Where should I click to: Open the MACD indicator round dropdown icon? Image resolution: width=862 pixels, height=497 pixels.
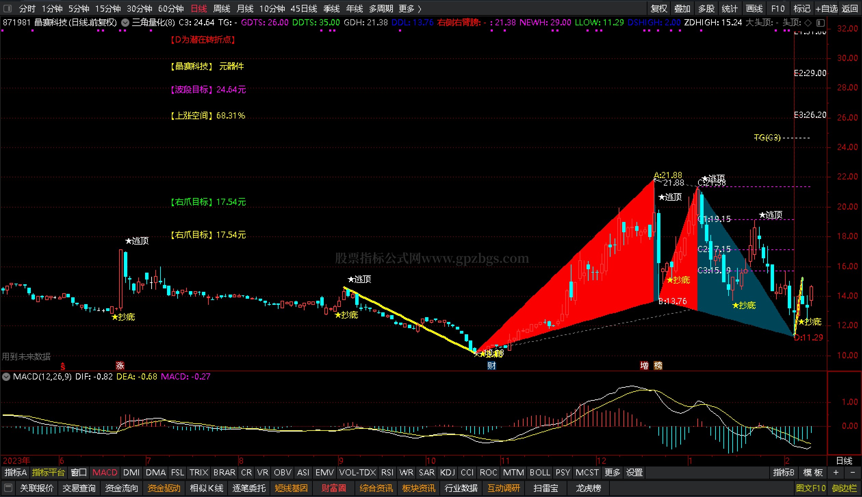click(x=6, y=377)
